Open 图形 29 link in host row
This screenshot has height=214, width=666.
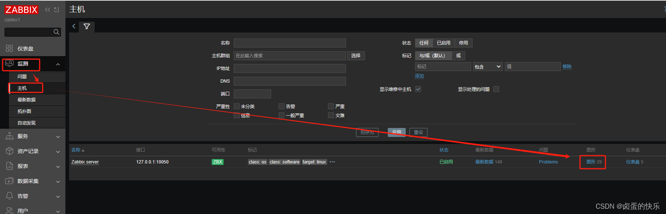(x=594, y=162)
